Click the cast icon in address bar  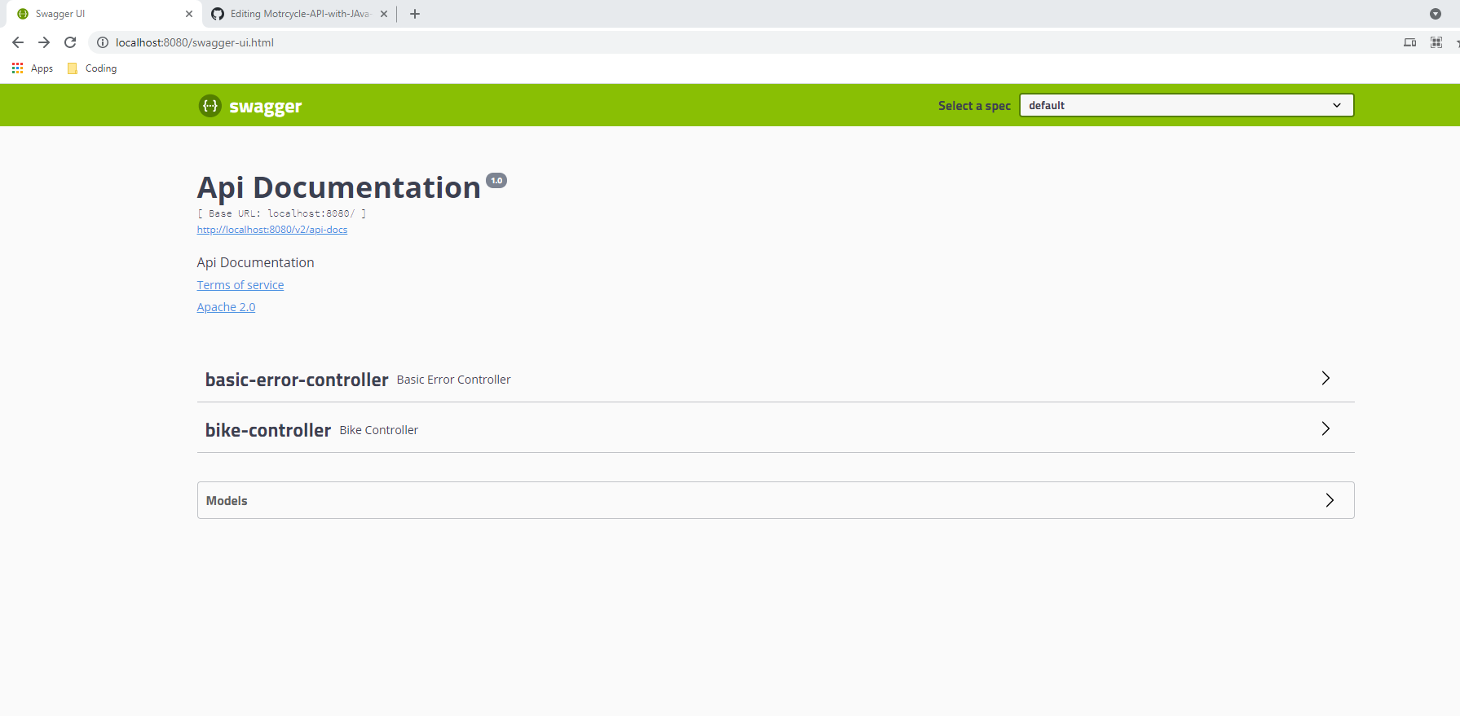[x=1410, y=42]
